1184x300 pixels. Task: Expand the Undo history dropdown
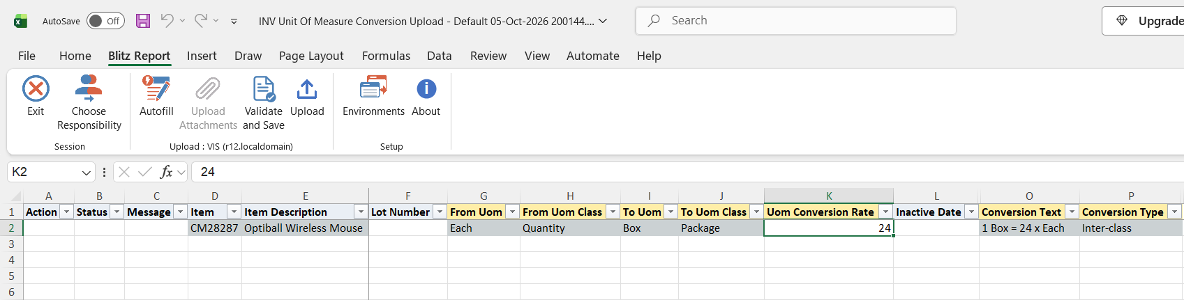[x=182, y=21]
